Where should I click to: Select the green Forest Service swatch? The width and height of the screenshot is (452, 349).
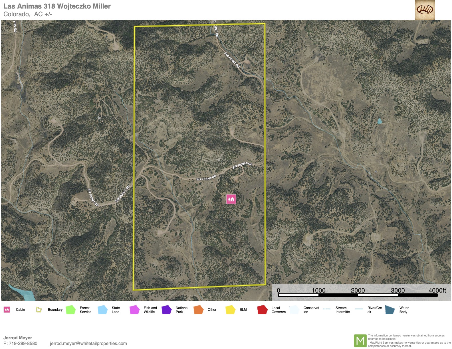[x=71, y=310]
